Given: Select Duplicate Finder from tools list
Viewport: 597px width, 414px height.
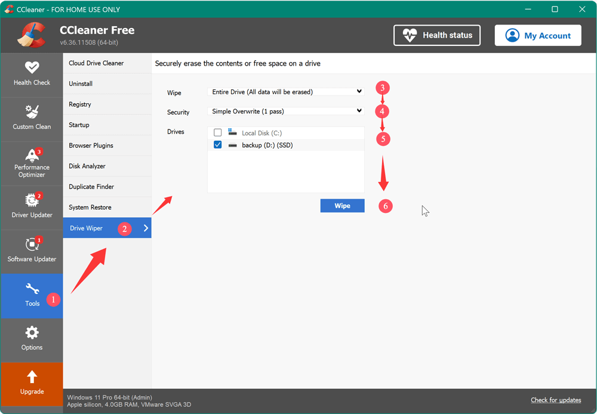Looking at the screenshot, I should tap(91, 187).
